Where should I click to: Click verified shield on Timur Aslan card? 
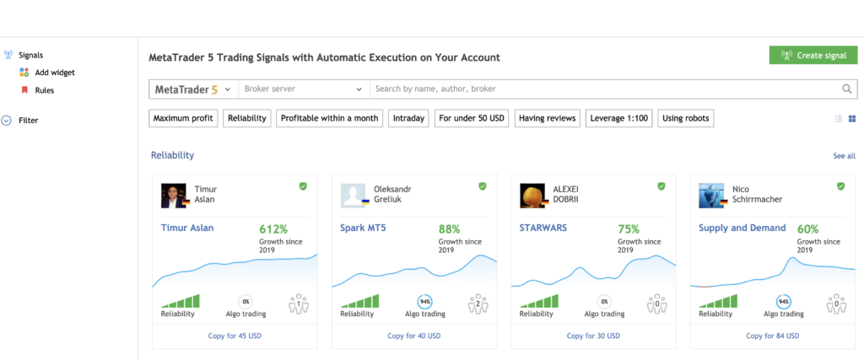coord(303,186)
